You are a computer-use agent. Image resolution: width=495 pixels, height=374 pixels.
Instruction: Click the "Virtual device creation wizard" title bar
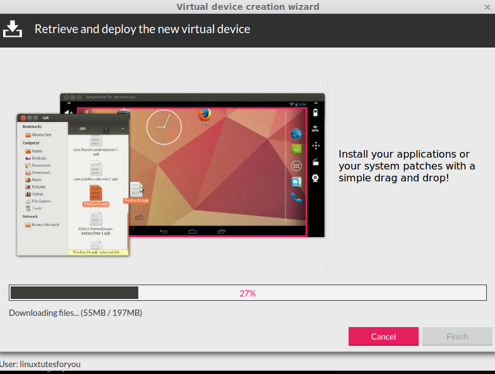point(248,7)
